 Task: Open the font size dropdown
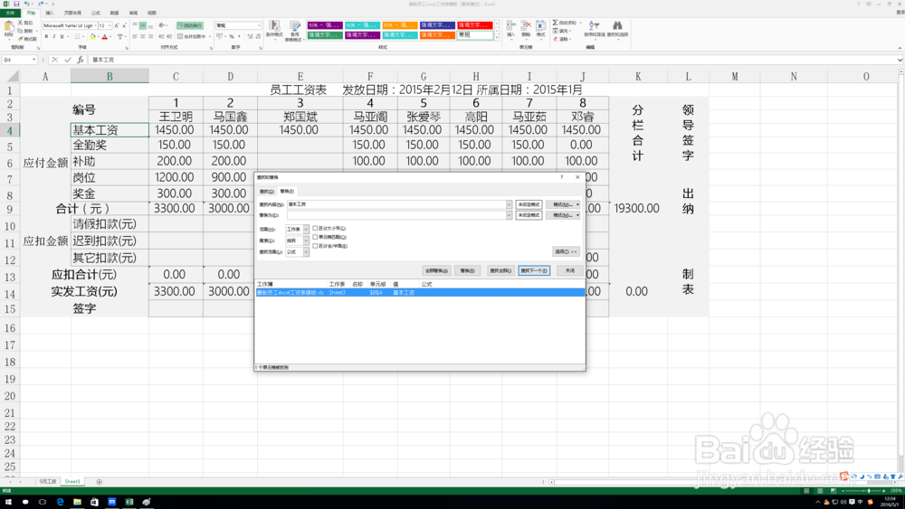(110, 25)
